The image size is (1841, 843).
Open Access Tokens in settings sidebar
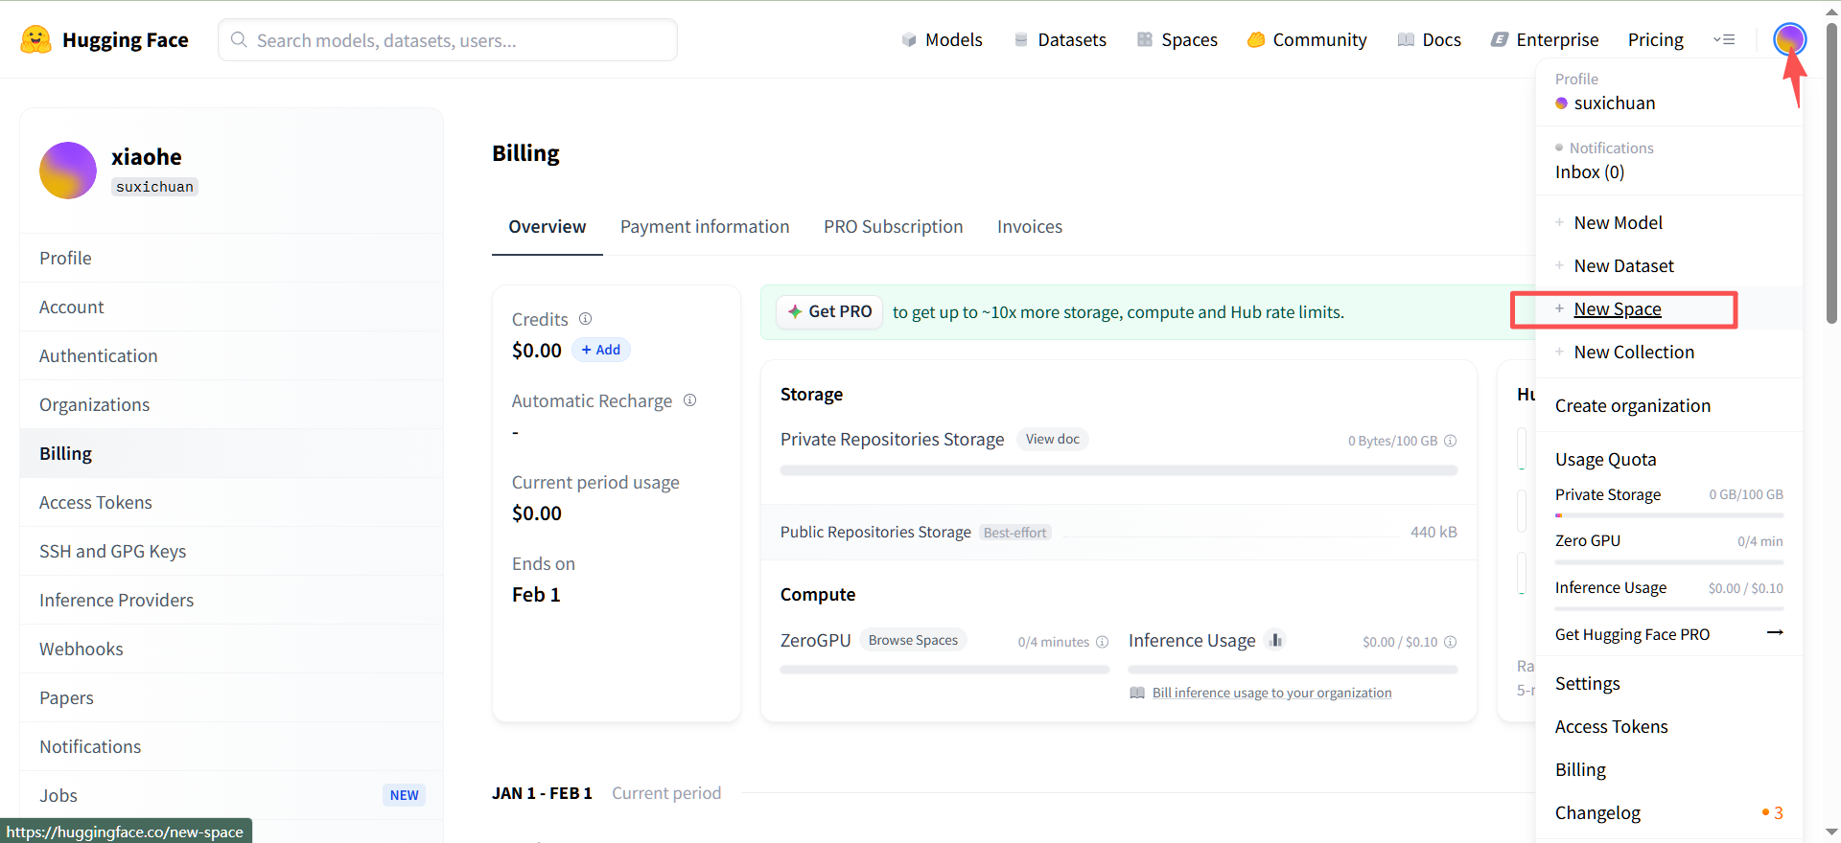[x=96, y=503]
